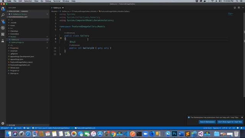245x138 pixels.
Task: Open the Source Control view
Action: [3, 21]
